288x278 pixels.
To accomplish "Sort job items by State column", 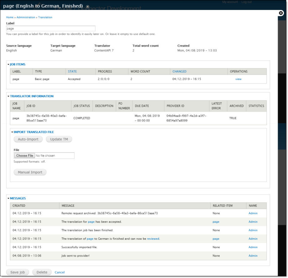I will pos(72,71).
